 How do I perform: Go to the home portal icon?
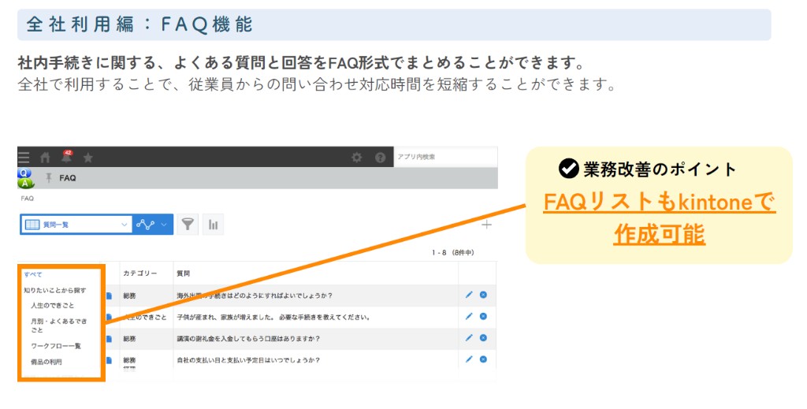click(x=45, y=158)
